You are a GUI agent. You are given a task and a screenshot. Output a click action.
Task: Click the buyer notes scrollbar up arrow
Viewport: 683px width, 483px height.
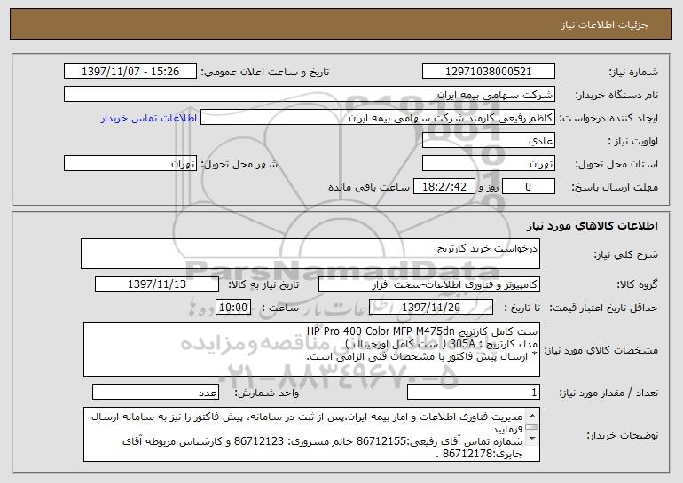coord(531,414)
